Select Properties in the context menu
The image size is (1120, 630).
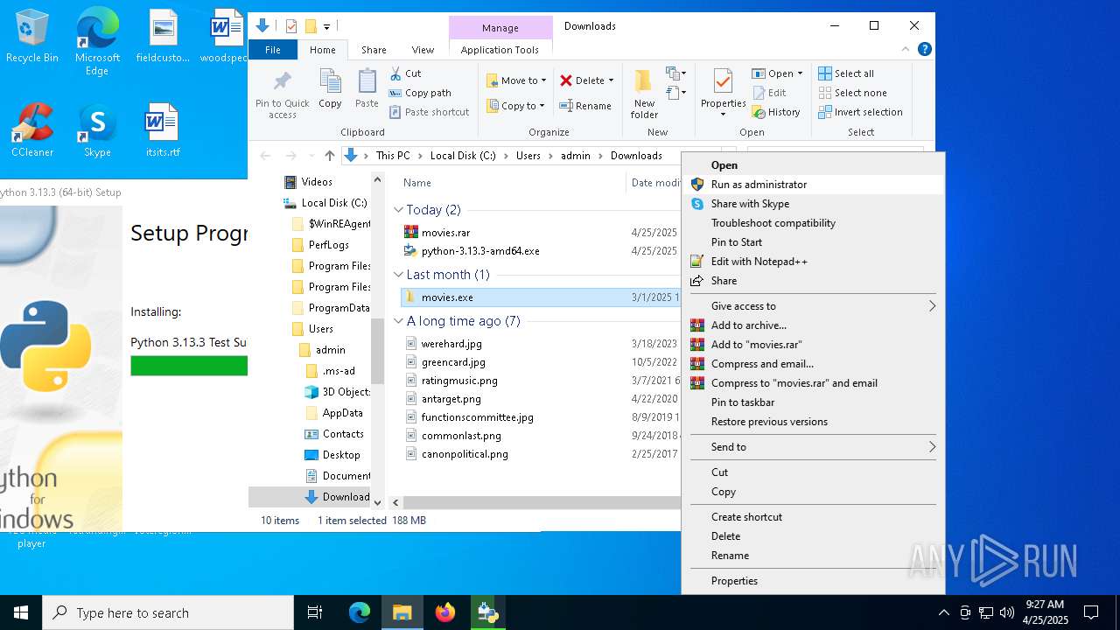813,581
